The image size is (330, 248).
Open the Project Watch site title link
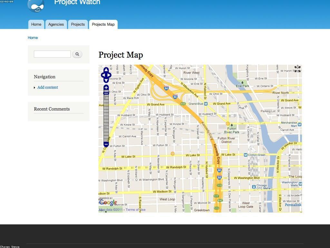77,2
